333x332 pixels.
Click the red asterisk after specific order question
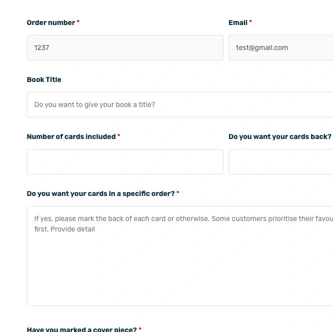(178, 192)
